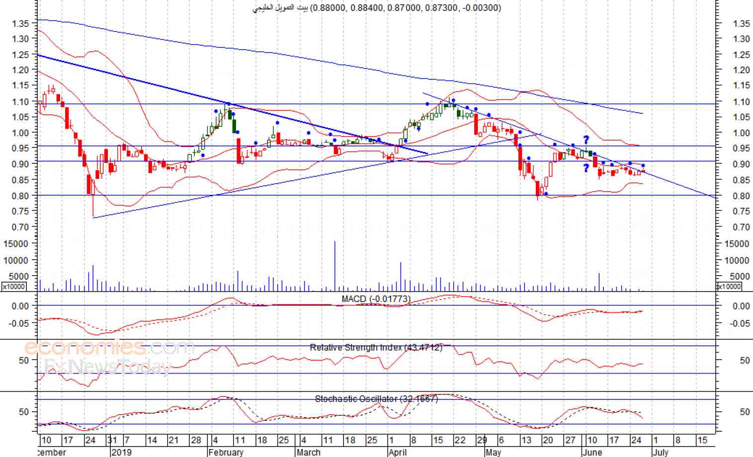The height and width of the screenshot is (457, 753).
Task: Click the date label 24 in June
Action: 636,440
